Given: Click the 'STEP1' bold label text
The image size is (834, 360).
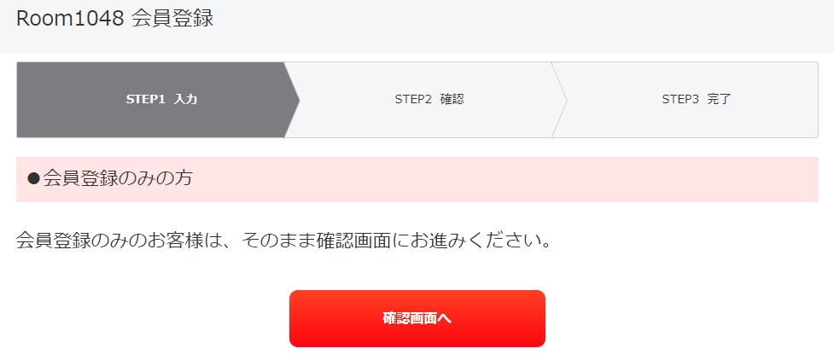Looking at the screenshot, I should (x=146, y=100).
